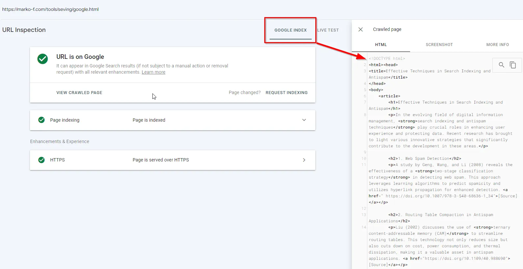Viewport: 523px width, 269px height.
Task: Open the HTTPS details chevron
Action: click(304, 160)
